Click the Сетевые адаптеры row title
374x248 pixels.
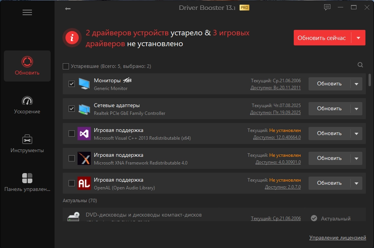(117, 106)
